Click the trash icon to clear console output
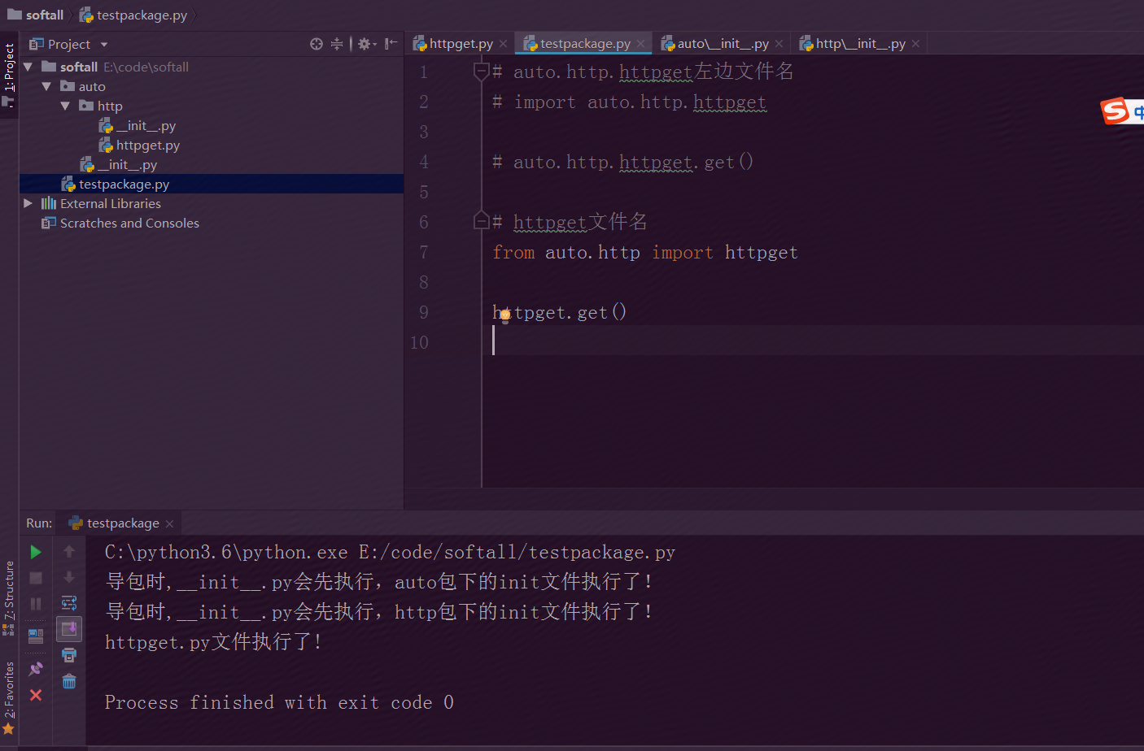This screenshot has height=751, width=1144. 69,682
